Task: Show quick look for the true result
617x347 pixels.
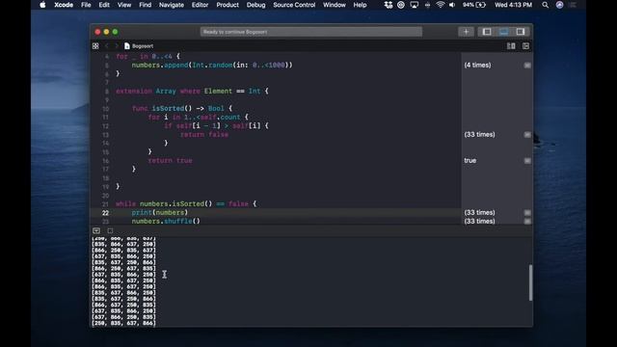Action: coord(527,161)
